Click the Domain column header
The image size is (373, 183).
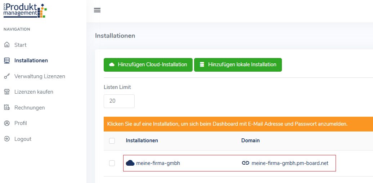coord(251,140)
